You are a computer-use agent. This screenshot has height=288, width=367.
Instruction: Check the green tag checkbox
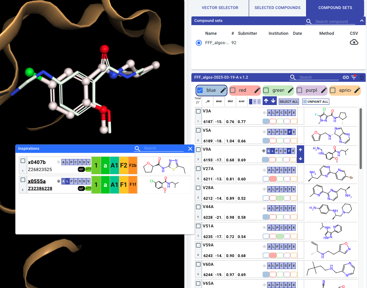(x=266, y=90)
